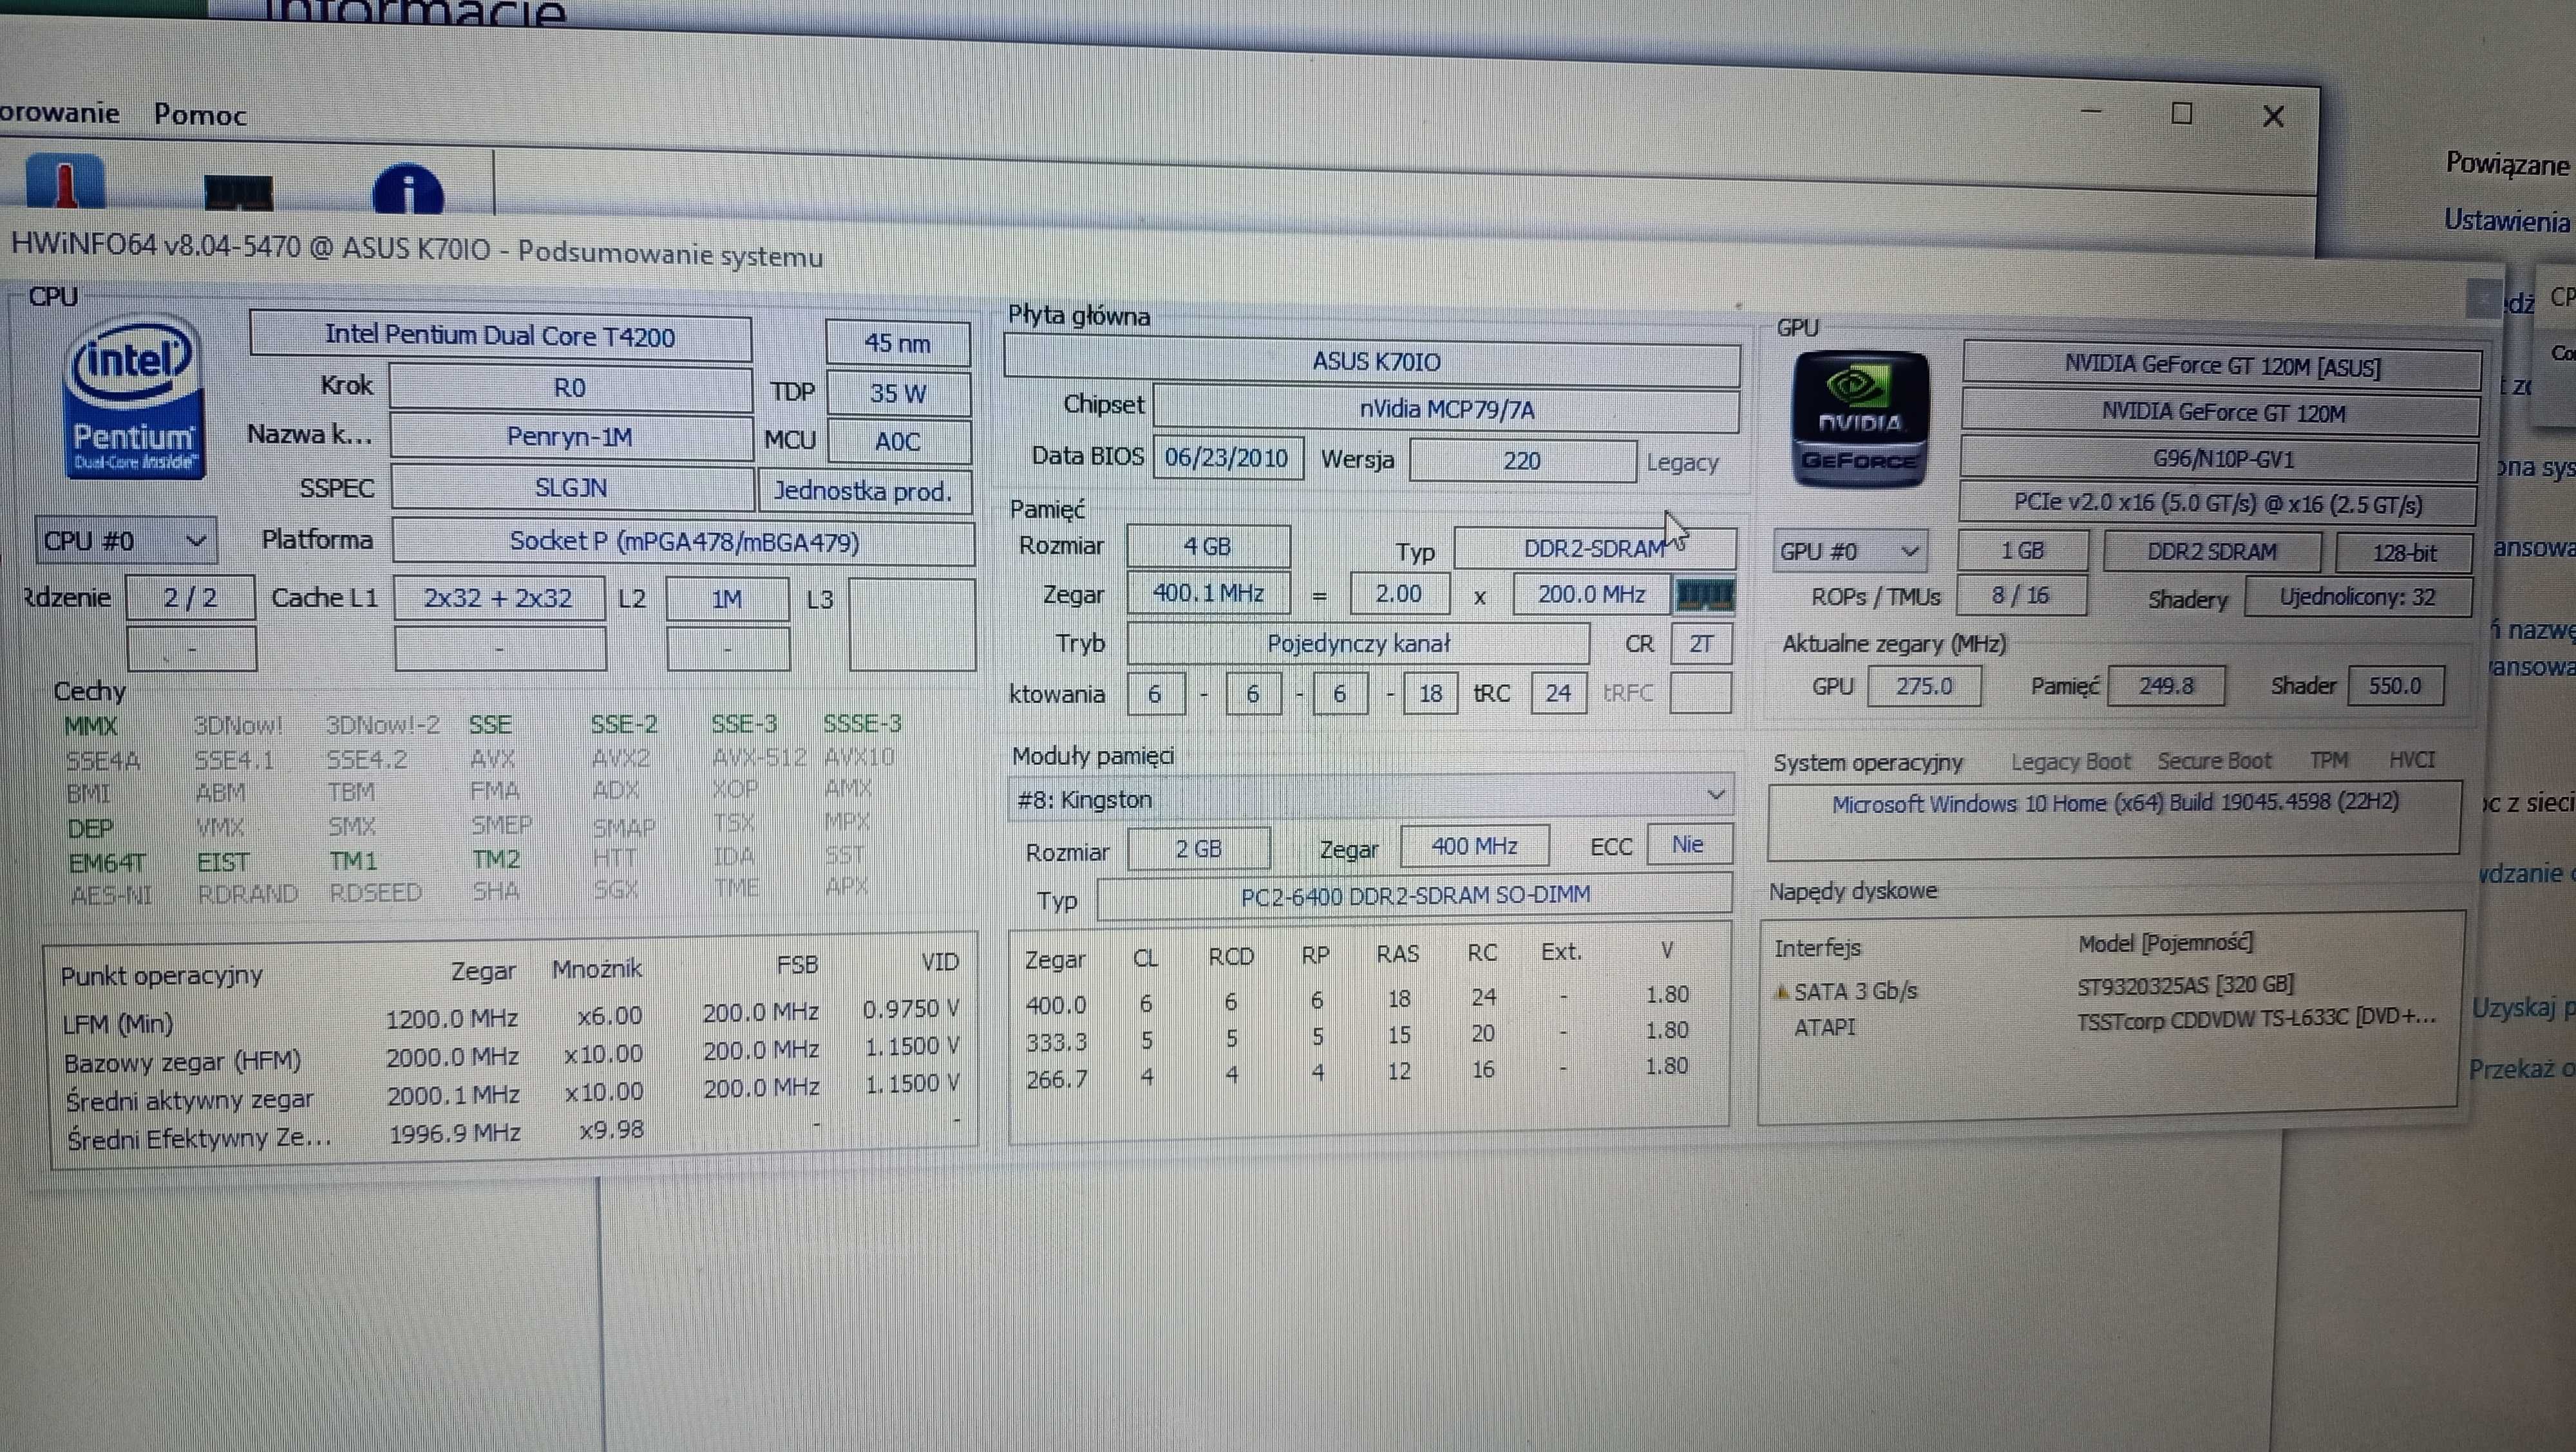The height and width of the screenshot is (1452, 2576).
Task: Click the TPM indicator
Action: click(x=2329, y=759)
